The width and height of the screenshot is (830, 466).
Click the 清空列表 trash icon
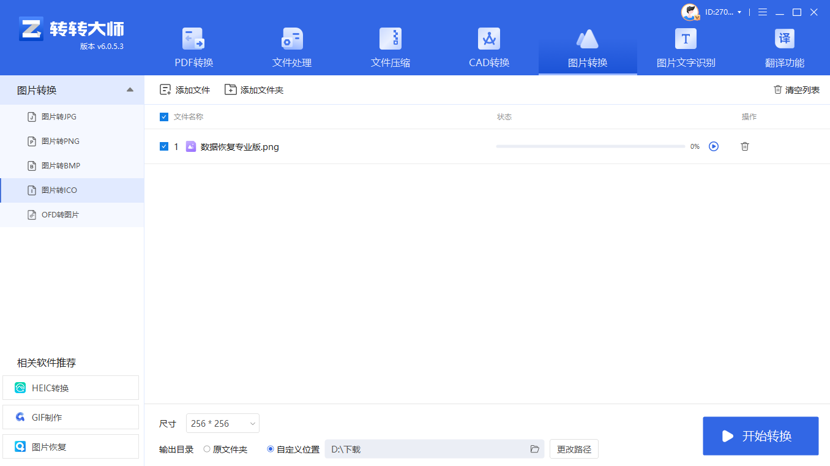[778, 90]
